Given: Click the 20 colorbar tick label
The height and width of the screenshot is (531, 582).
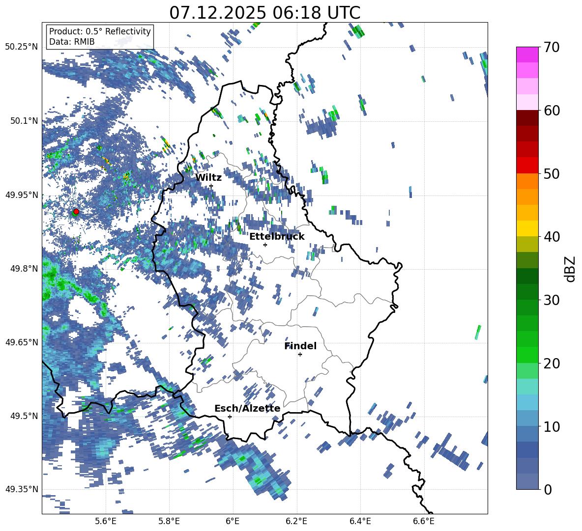Looking at the screenshot, I should click(x=552, y=363).
